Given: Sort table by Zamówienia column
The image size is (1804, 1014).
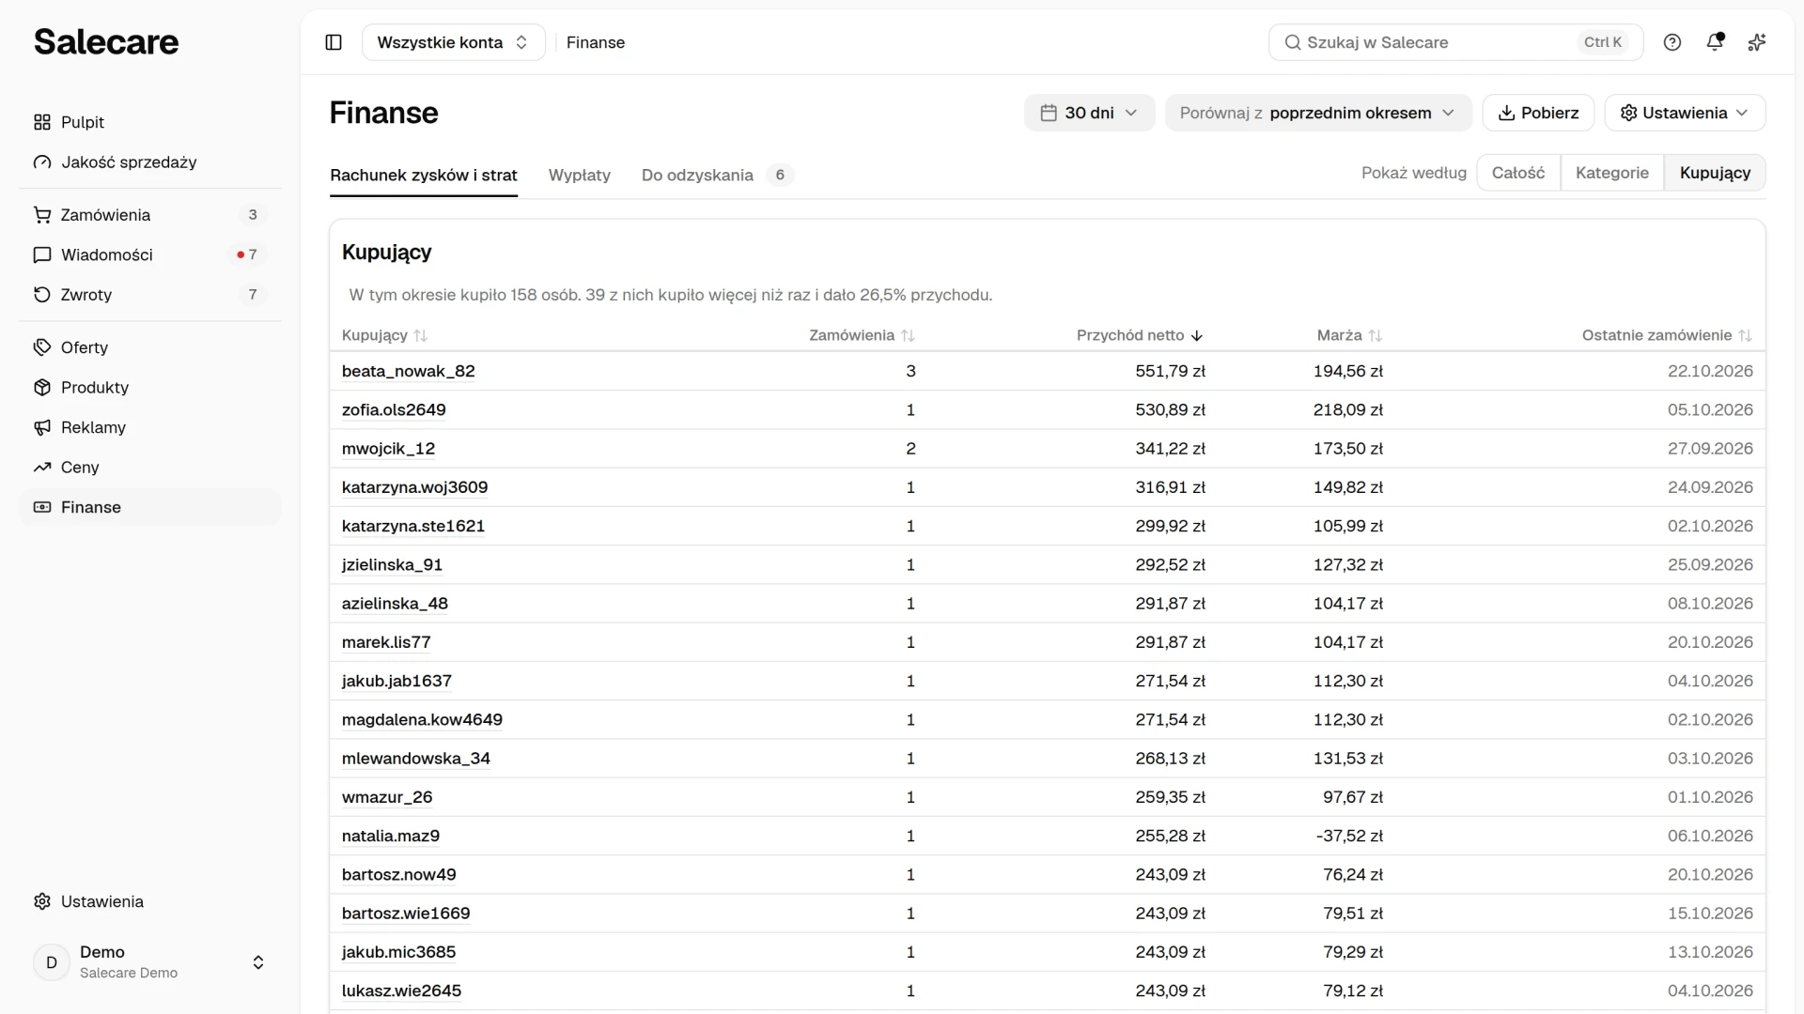Looking at the screenshot, I should (x=862, y=335).
